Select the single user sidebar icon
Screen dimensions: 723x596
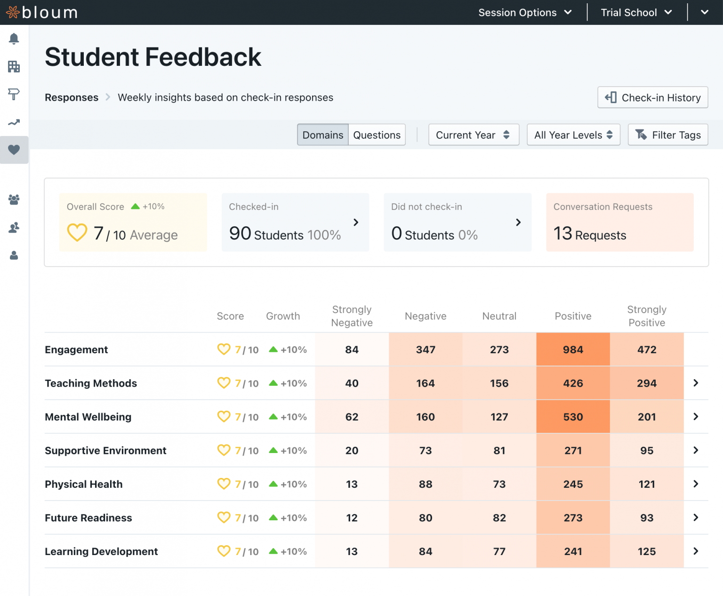click(14, 255)
